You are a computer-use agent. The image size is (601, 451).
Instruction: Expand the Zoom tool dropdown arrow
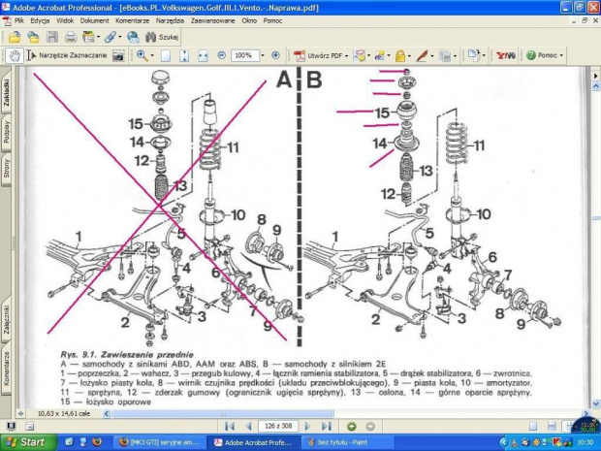[x=152, y=55]
